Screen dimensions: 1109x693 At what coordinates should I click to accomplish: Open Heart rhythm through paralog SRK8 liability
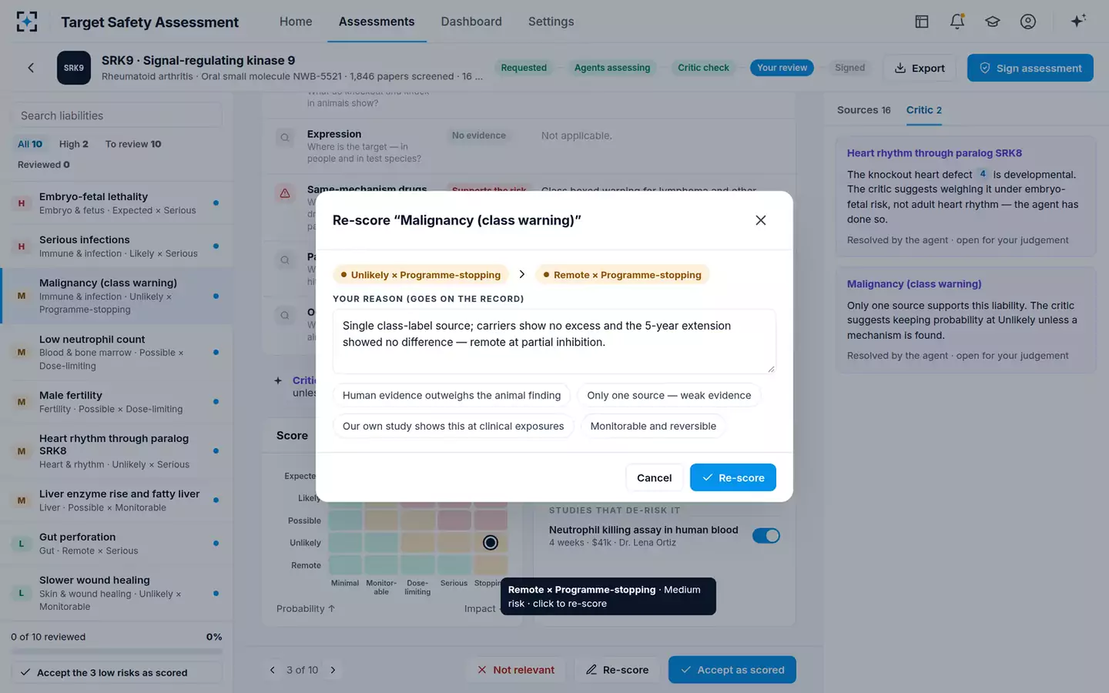click(116, 450)
